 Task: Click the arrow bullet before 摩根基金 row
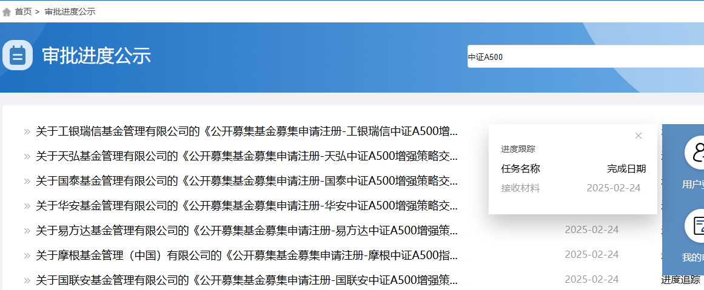coord(27,256)
